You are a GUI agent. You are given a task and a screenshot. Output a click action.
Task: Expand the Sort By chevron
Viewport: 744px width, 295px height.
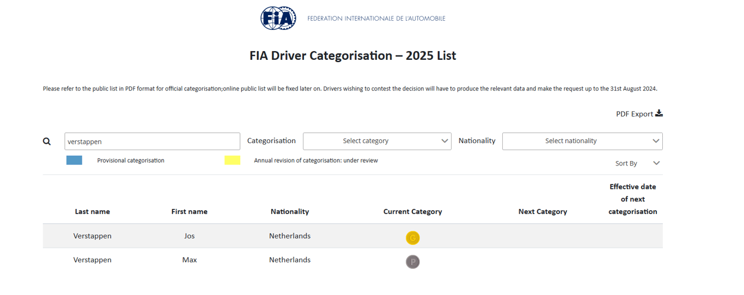point(656,163)
